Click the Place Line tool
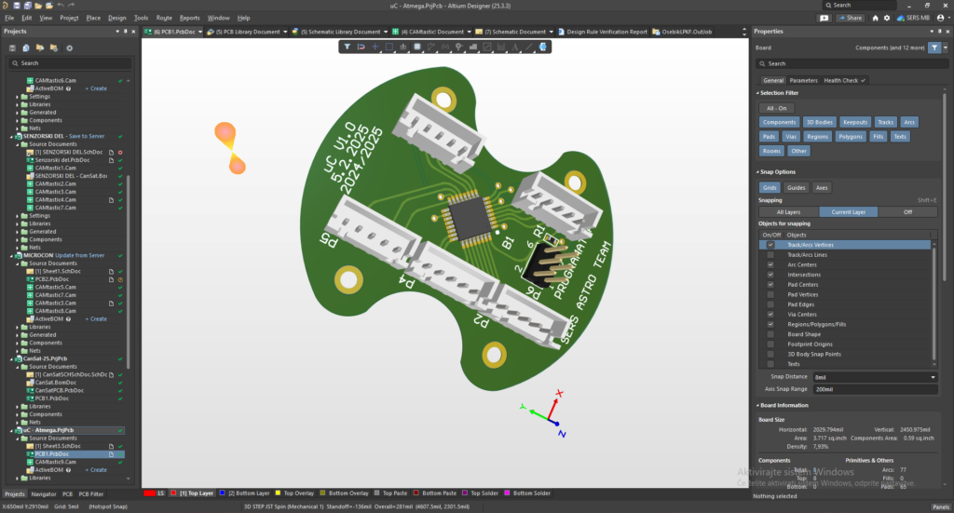Image resolution: width=954 pixels, height=513 pixels. [x=529, y=47]
